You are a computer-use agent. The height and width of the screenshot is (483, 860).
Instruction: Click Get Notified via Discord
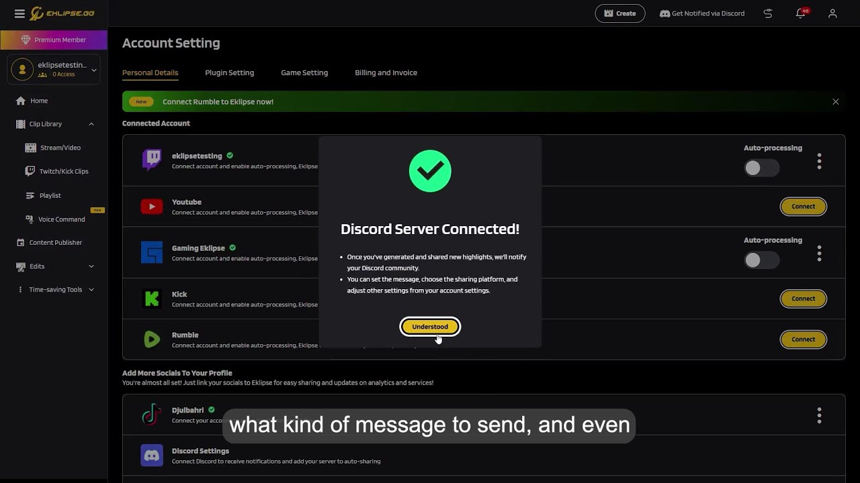(702, 13)
